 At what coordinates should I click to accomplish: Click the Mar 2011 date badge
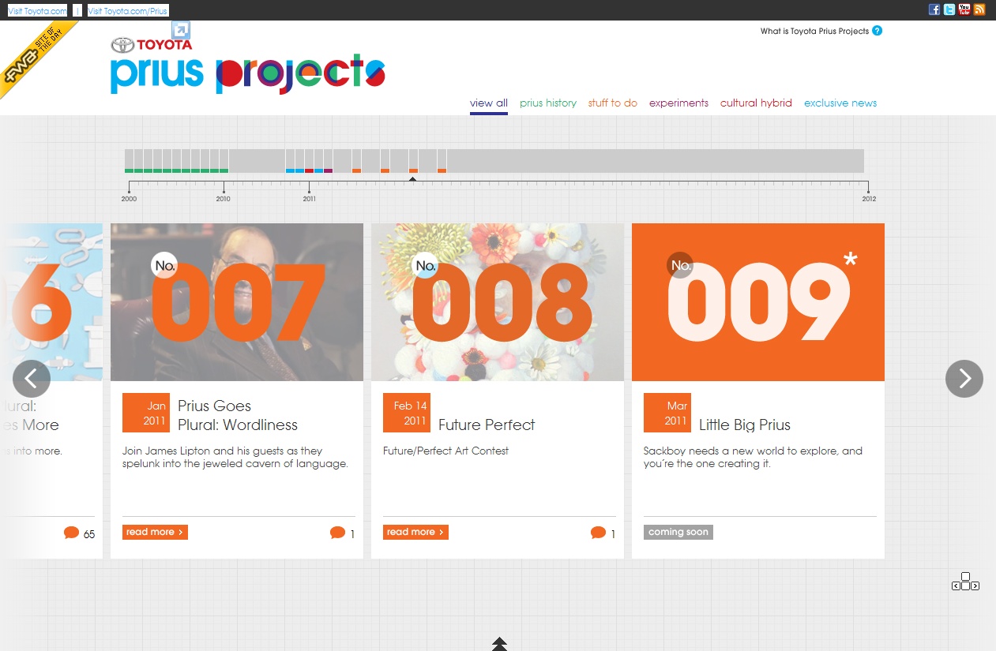(667, 413)
